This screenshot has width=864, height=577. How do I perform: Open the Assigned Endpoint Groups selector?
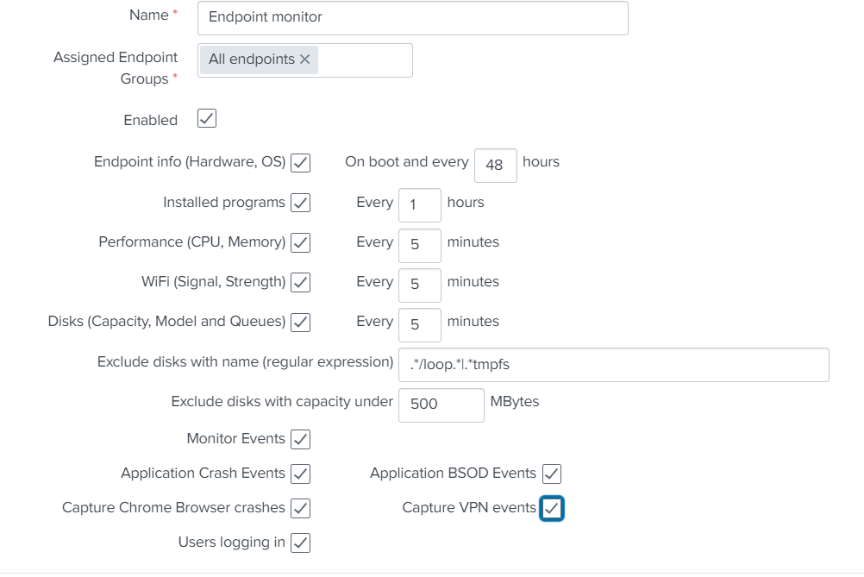(x=364, y=60)
